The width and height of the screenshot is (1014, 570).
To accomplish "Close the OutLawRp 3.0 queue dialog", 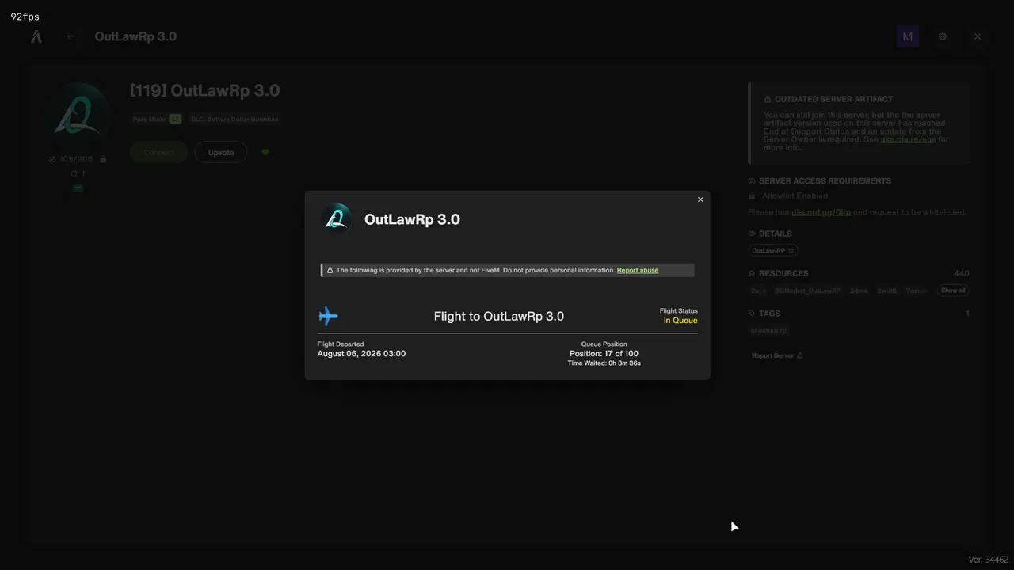I will [700, 199].
